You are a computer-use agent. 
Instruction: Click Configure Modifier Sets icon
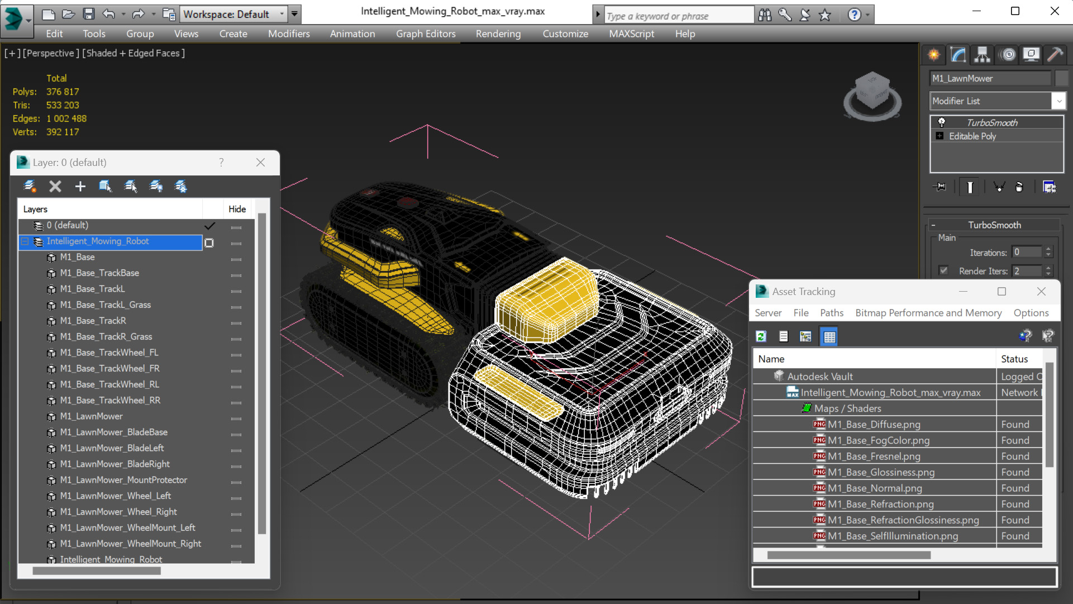point(1050,187)
